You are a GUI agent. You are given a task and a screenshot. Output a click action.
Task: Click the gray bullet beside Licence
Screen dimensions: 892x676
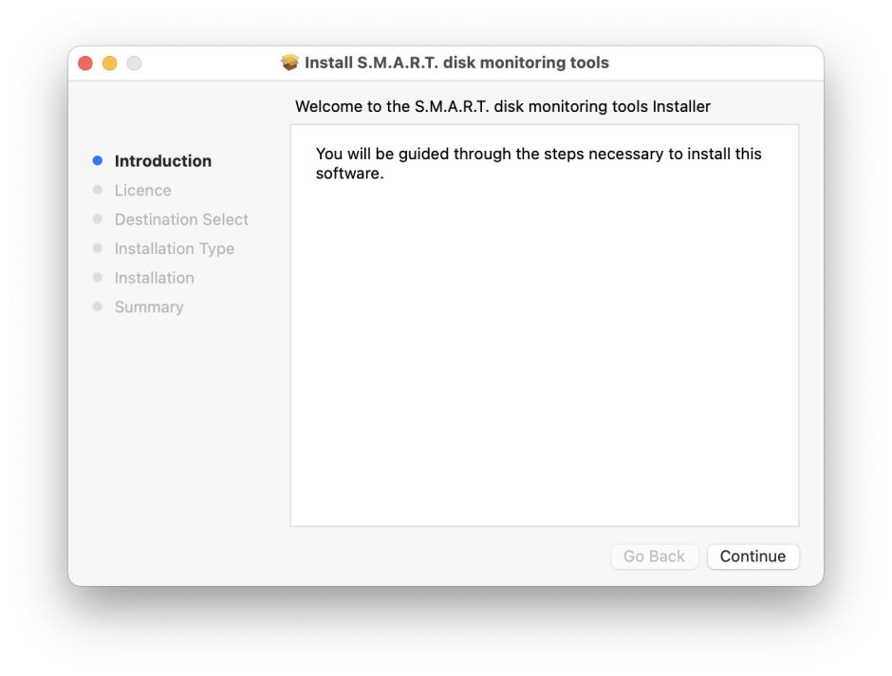(98, 190)
